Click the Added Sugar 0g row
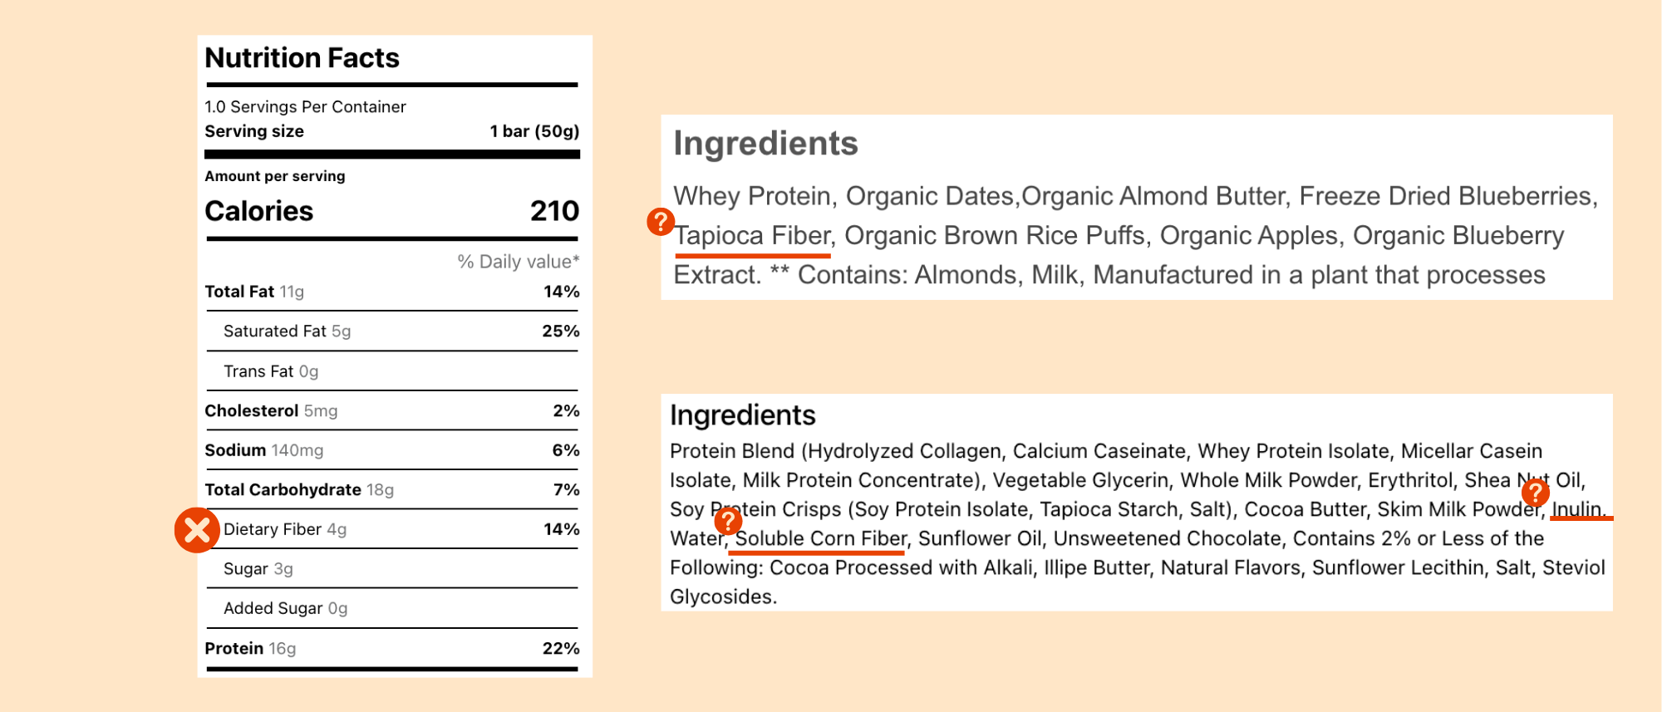The width and height of the screenshot is (1662, 712). (x=392, y=608)
